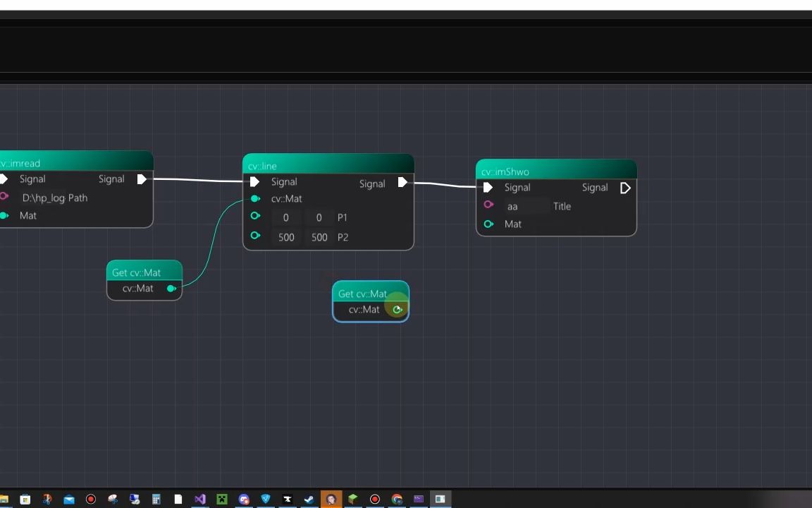812x508 pixels.
Task: Open the orange avatar taskbar icon
Action: tap(331, 500)
